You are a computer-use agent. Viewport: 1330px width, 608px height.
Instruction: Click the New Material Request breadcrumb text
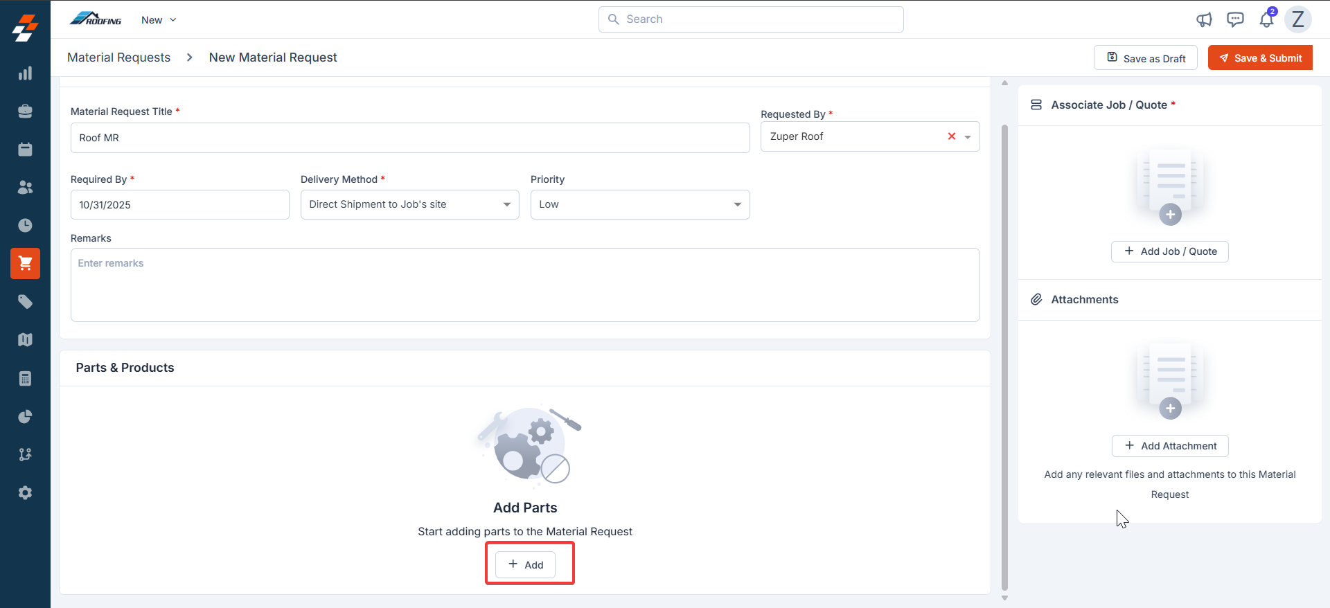coord(273,57)
